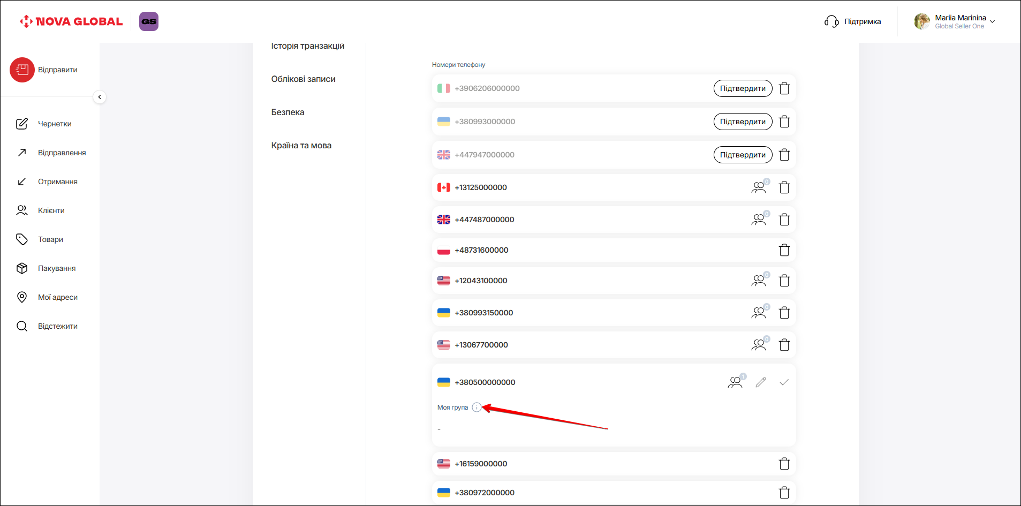Open group icon for +380993150000
The width and height of the screenshot is (1021, 506).
point(759,313)
